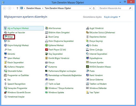The width and height of the screenshot is (136, 106).
Task: Open the Windows Update icon
Action: pos(46,92)
